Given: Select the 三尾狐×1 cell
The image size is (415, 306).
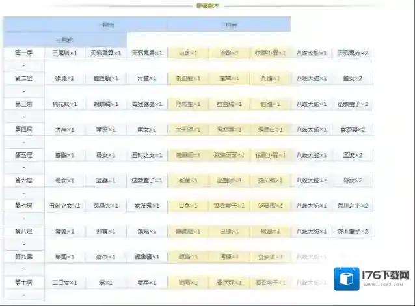Looking at the screenshot, I should tap(64, 53).
